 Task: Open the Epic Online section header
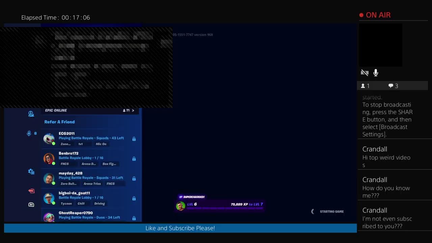click(x=56, y=110)
